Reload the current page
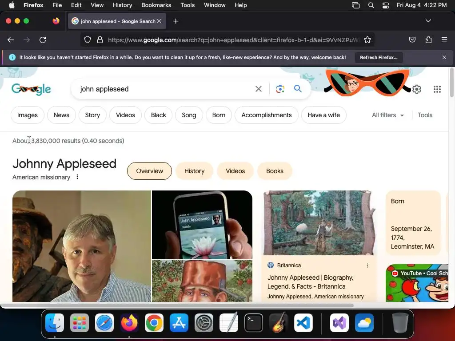The height and width of the screenshot is (341, 455). pyautogui.click(x=43, y=40)
